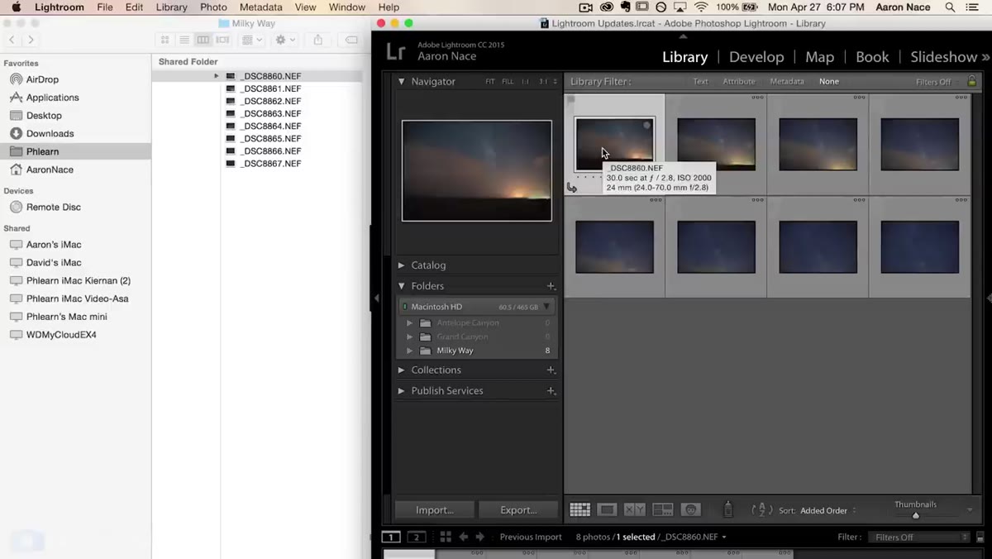Expand the Publish Services panel

pos(402,390)
